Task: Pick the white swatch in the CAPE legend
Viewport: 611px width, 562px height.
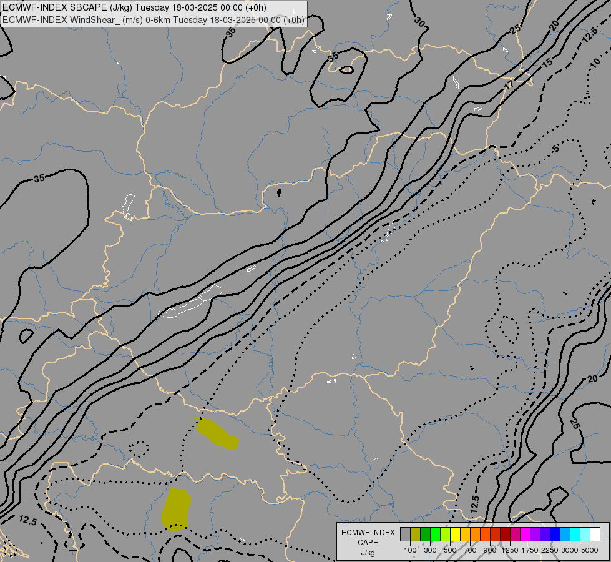Action: tap(595, 535)
